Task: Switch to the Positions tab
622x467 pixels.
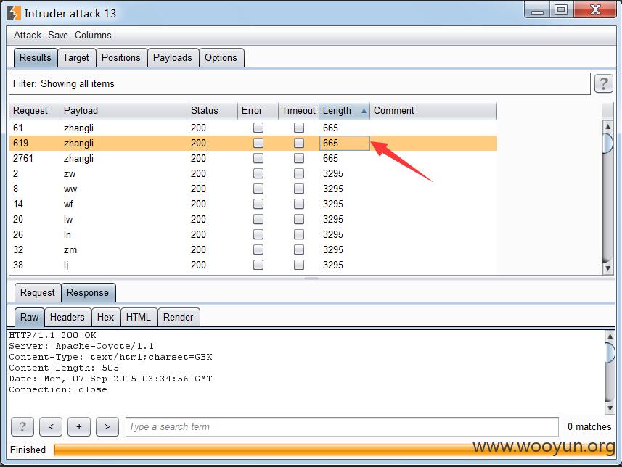Action: coord(121,58)
